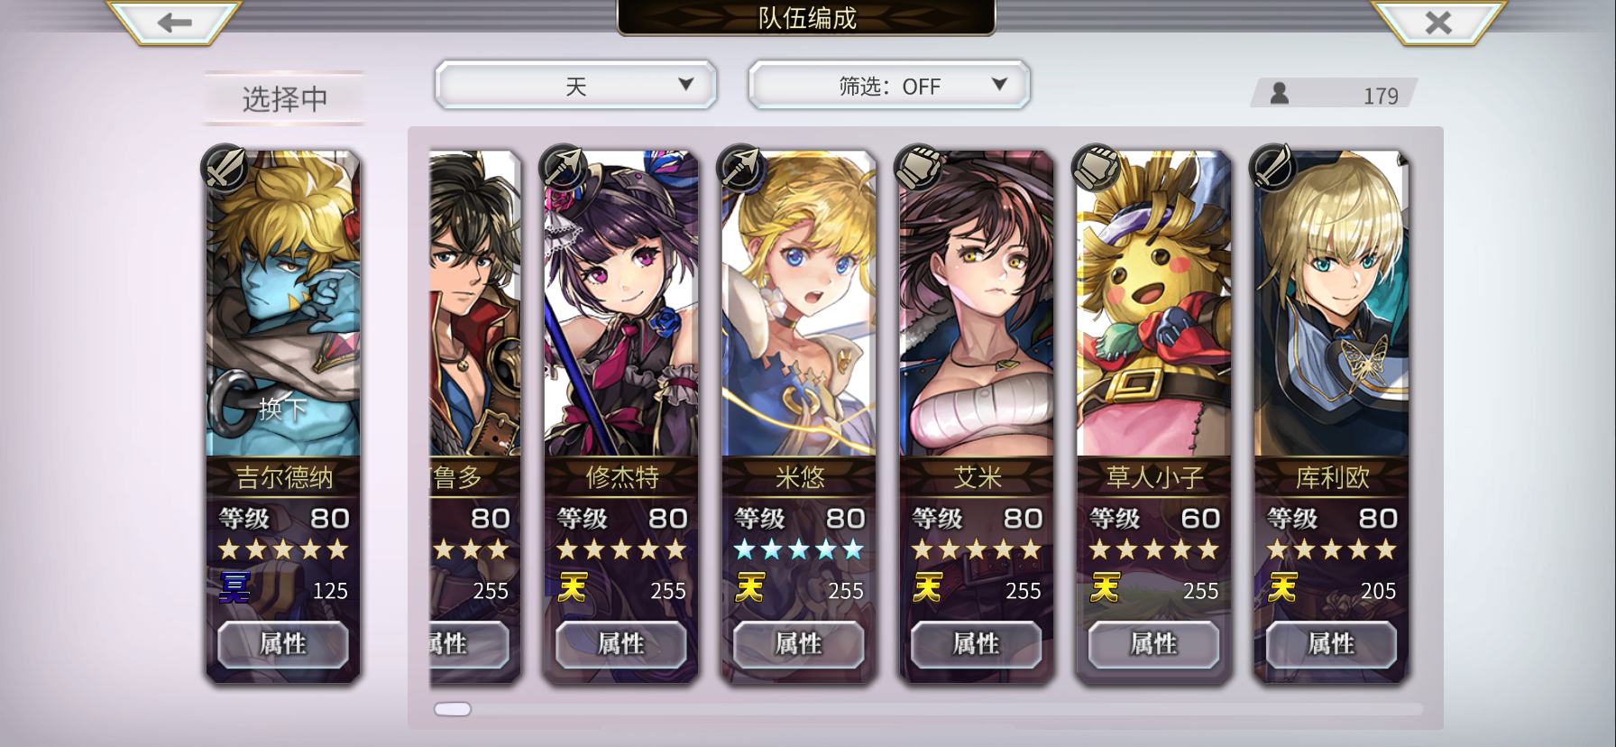The height and width of the screenshot is (747, 1616).
Task: Click the horizontal scrollbar handle below cards
Action: point(453,709)
